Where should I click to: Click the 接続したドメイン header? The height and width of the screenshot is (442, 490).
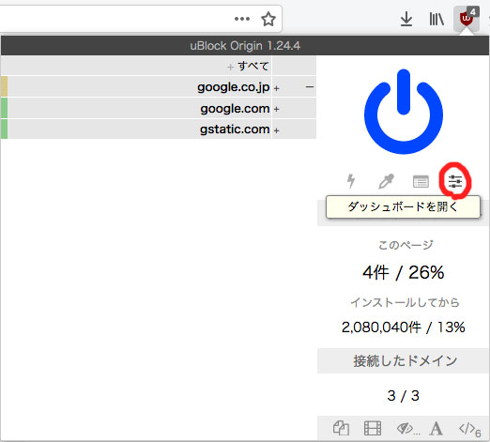[x=404, y=361]
